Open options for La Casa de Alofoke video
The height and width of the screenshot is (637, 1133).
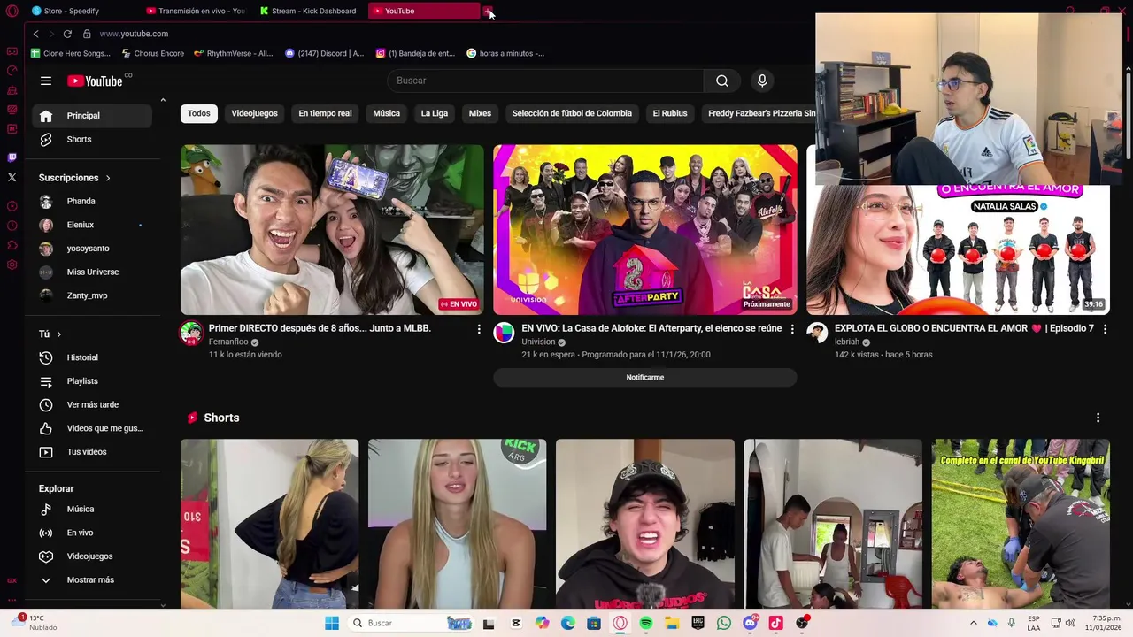pyautogui.click(x=792, y=329)
